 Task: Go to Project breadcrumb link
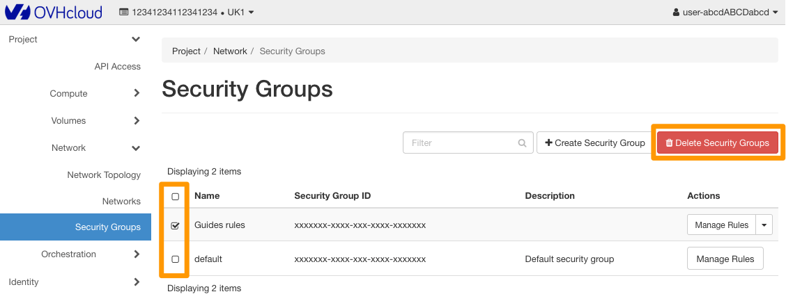click(x=186, y=51)
